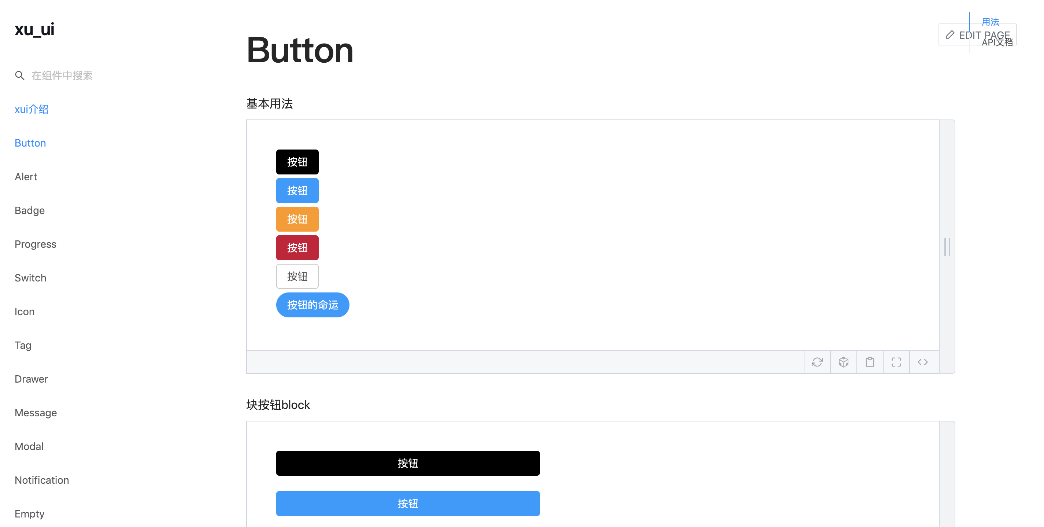This screenshot has height=527, width=1044.
Task: Open demo in CodeSandbox cube icon
Action: 843,362
